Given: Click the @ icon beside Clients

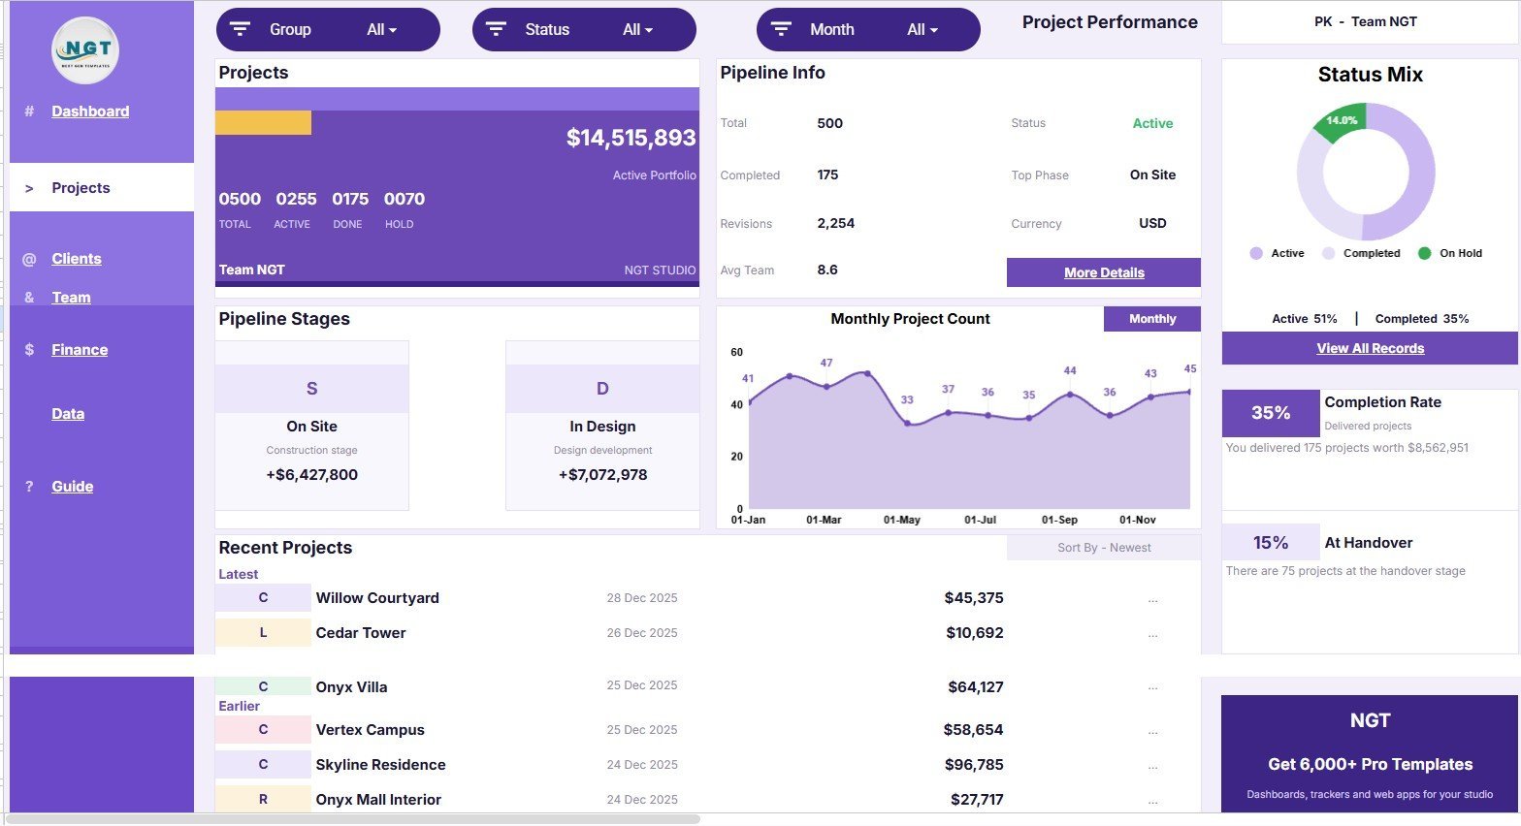Looking at the screenshot, I should 29,259.
